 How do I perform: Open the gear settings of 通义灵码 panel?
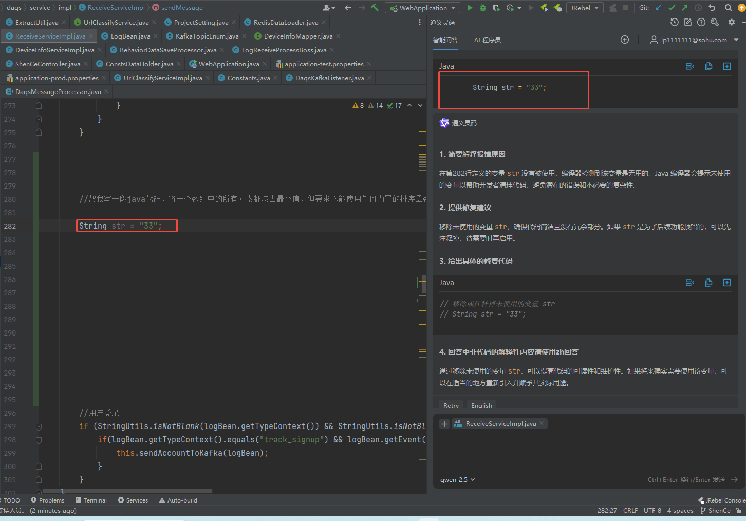click(x=732, y=22)
